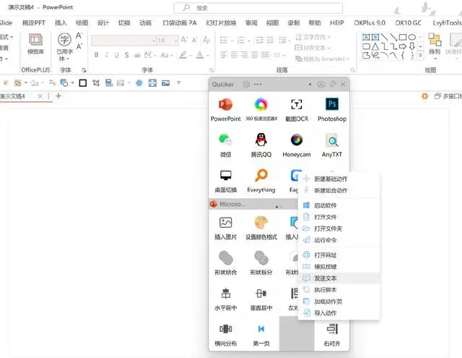This screenshot has width=462, height=358.
Task: Click the text highlight color pen swatch
Action: point(183,55)
